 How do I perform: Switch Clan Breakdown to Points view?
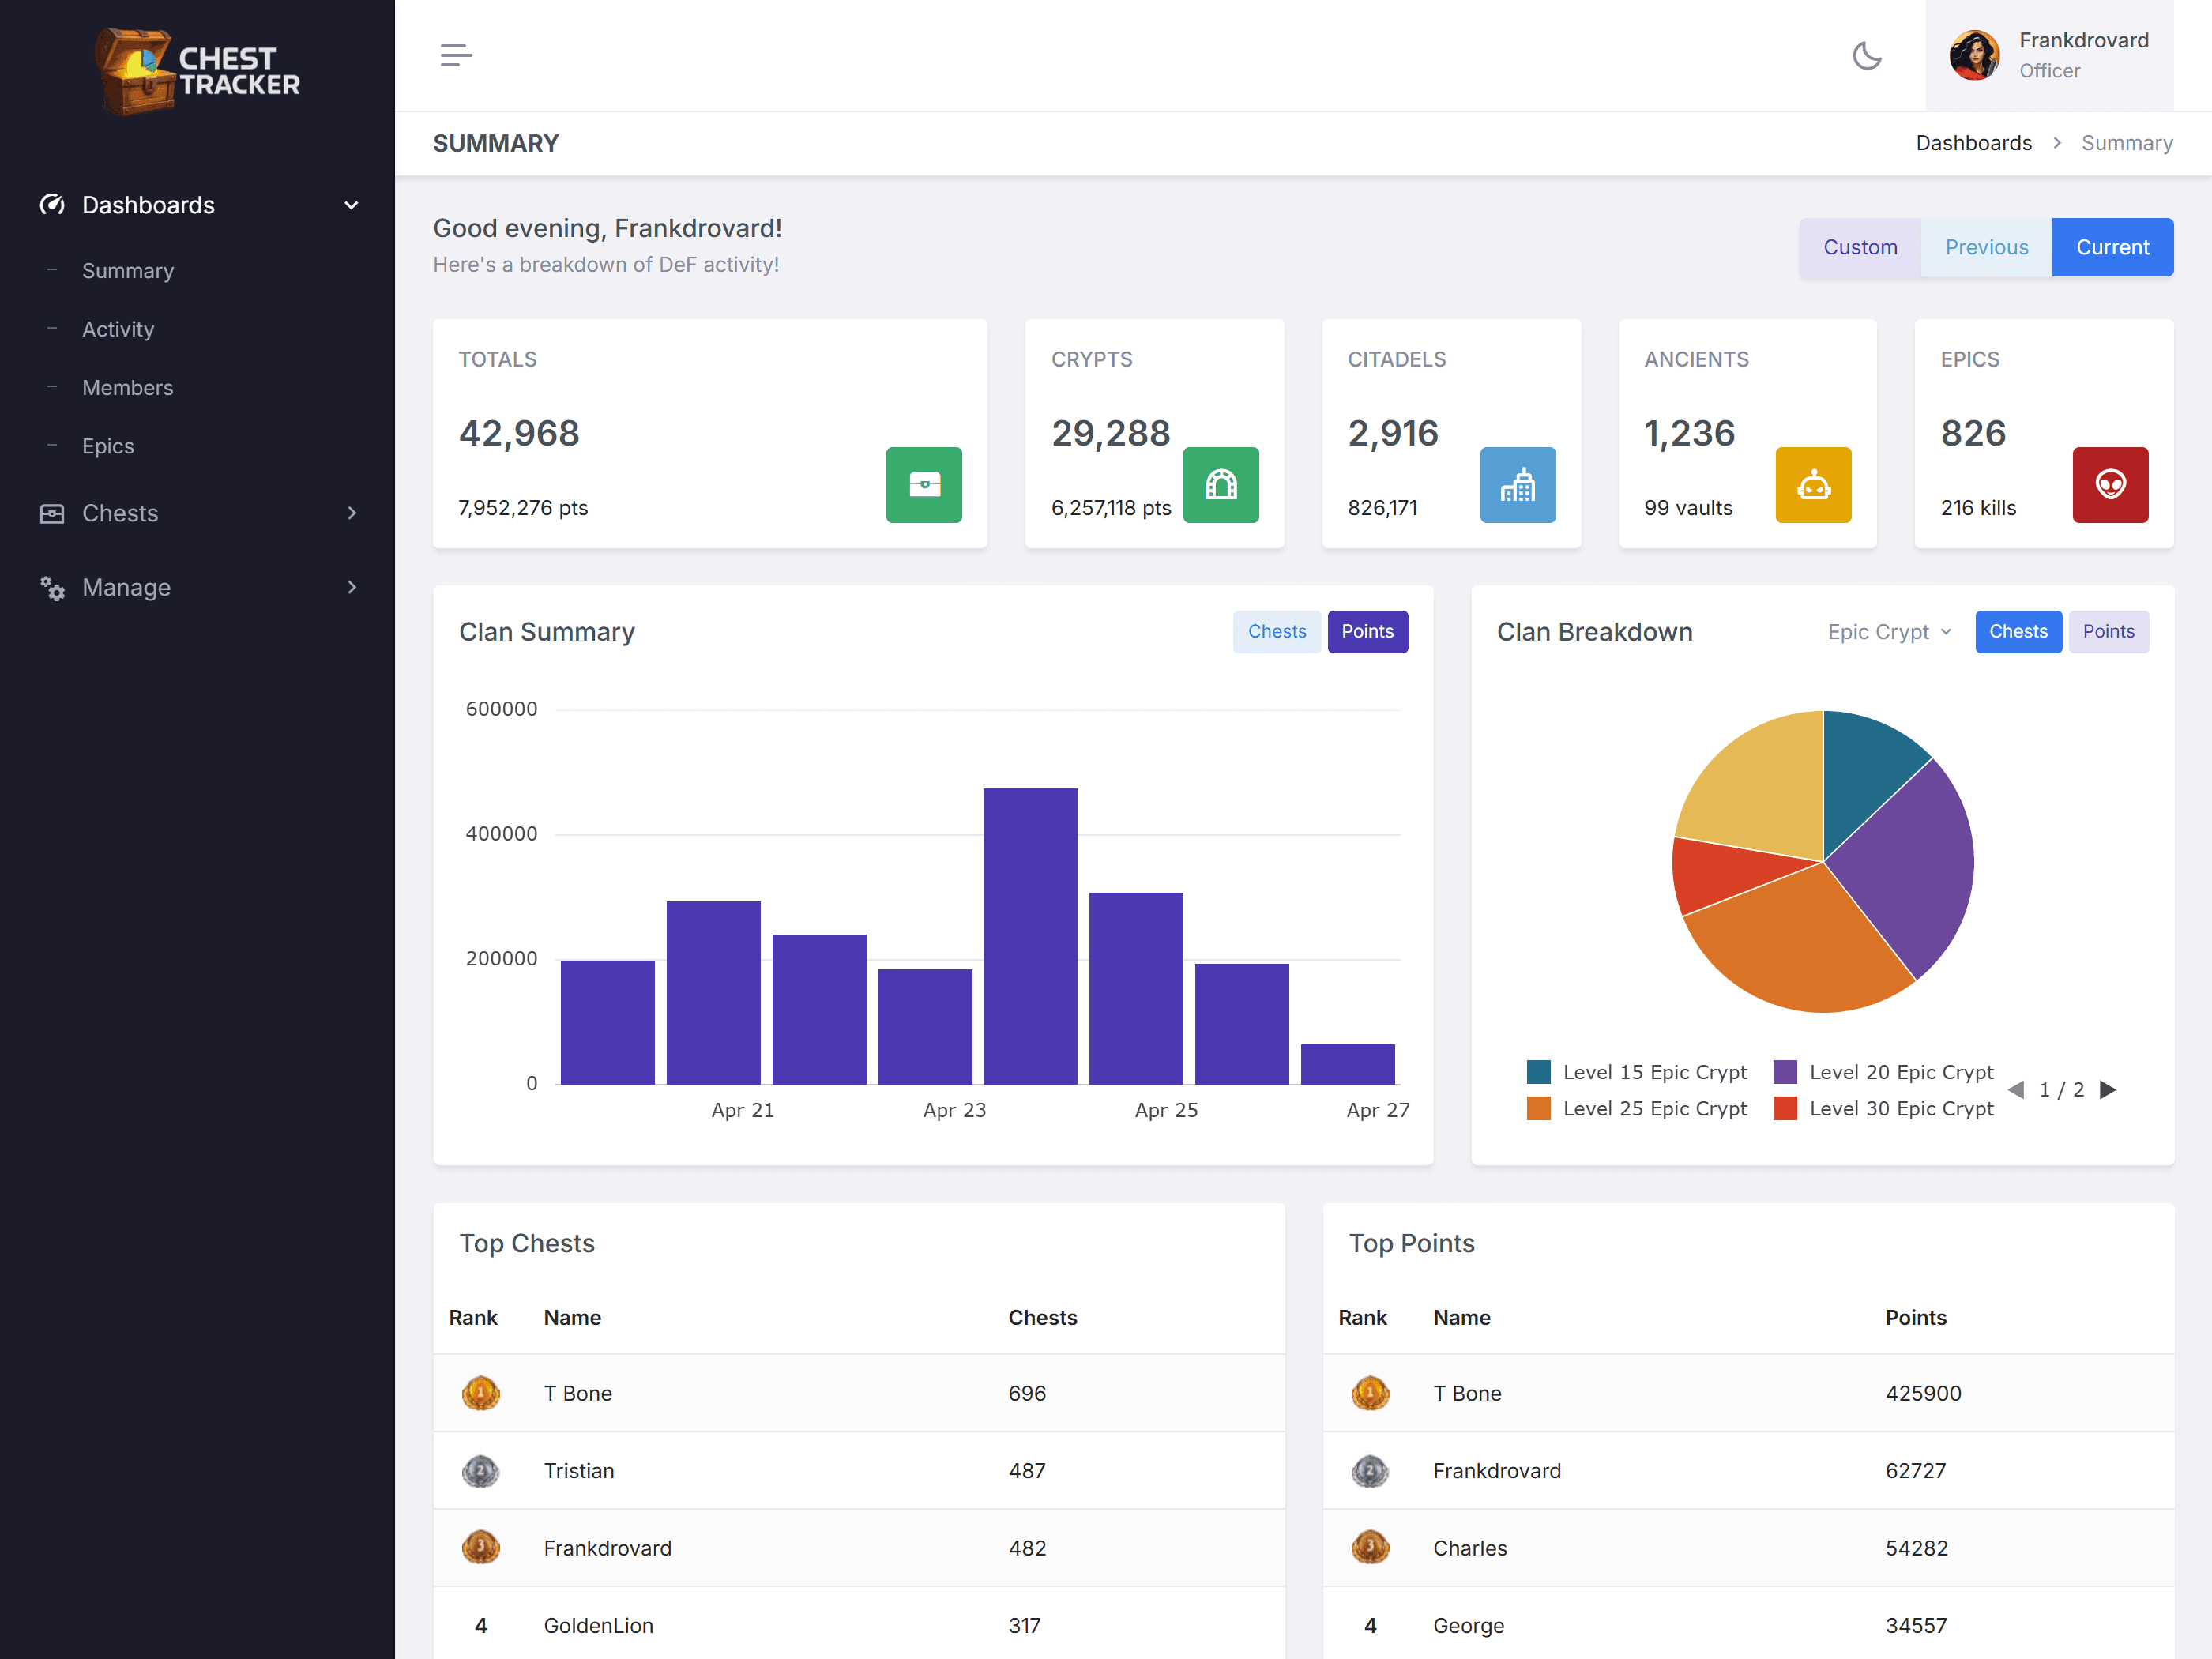(2108, 631)
